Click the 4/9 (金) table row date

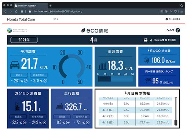[108, 104]
